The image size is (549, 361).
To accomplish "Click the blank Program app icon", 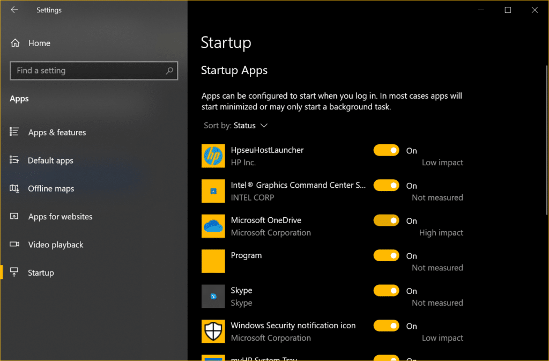I will point(213,261).
